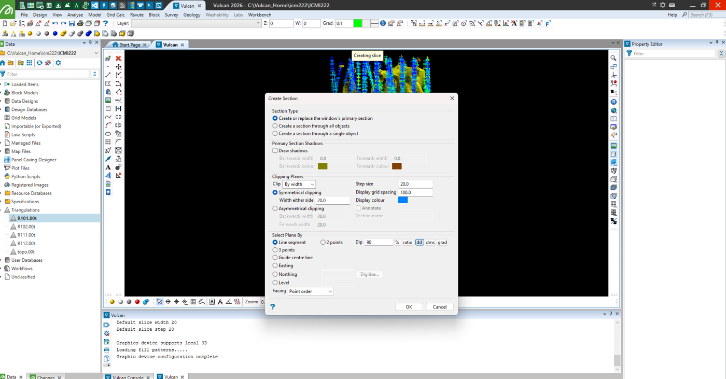
Task: Click the red X delete tool
Action: [118, 59]
